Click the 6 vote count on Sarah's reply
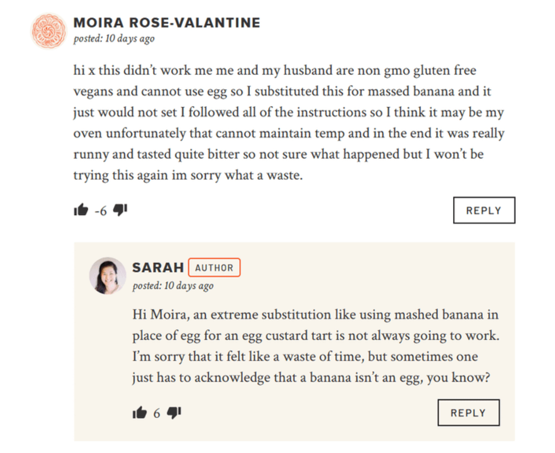The width and height of the screenshot is (555, 453). coord(157,414)
